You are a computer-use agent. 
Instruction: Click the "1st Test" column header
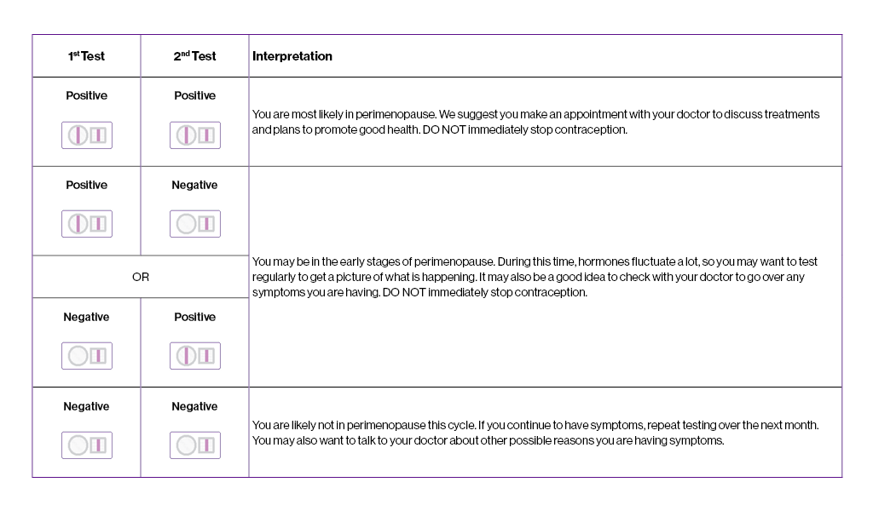pos(87,56)
